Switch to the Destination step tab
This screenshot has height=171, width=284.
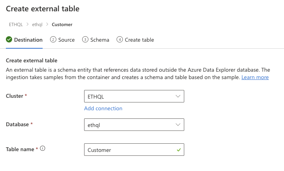pos(28,40)
